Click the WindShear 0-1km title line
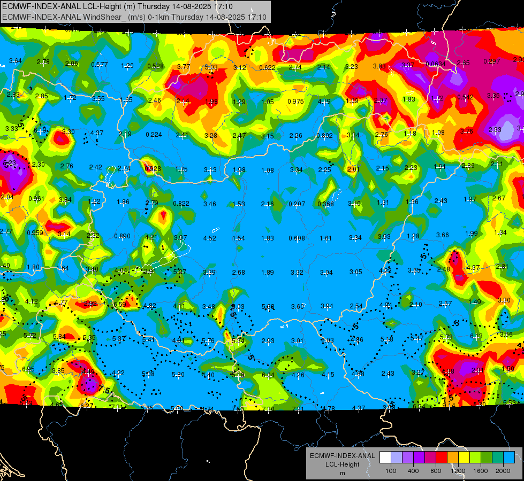Screen dimensions: 524x481 (x=134, y=17)
